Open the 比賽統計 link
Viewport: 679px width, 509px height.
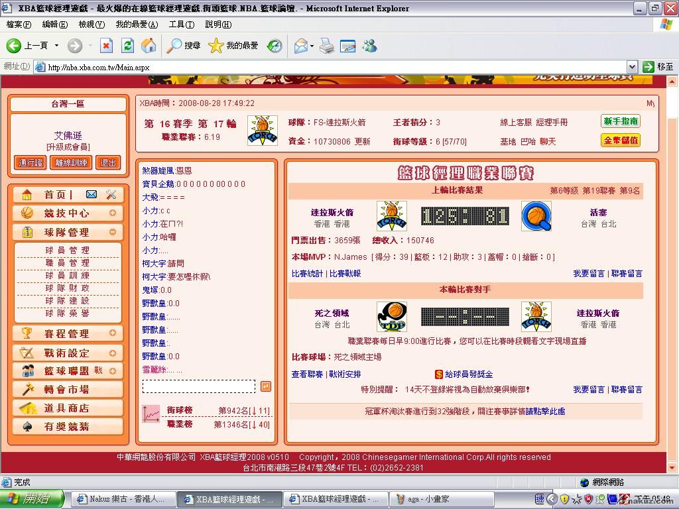(x=307, y=273)
